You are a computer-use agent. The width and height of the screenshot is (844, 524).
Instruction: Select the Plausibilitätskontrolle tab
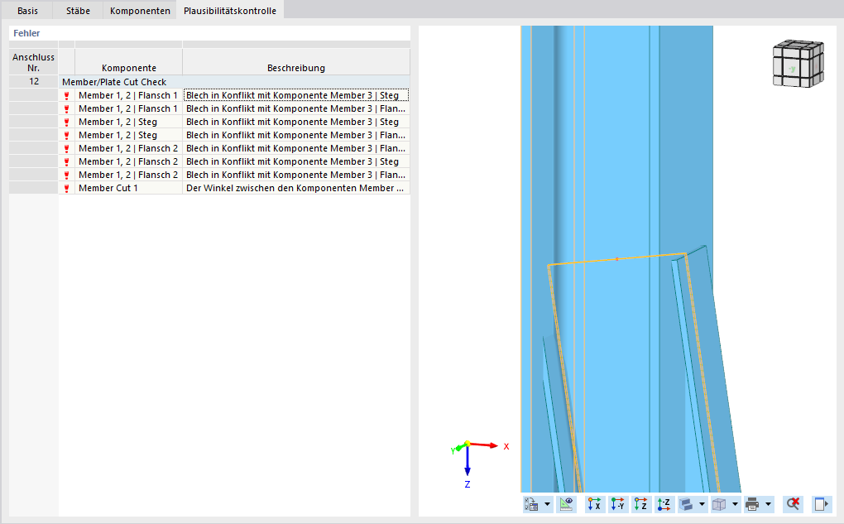tap(230, 10)
